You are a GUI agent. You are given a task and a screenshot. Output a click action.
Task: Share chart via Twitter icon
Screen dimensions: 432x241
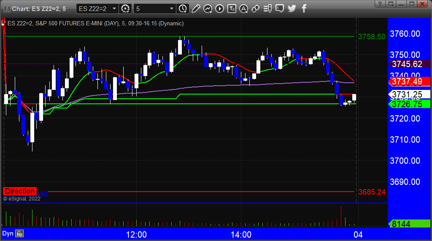coord(292,9)
